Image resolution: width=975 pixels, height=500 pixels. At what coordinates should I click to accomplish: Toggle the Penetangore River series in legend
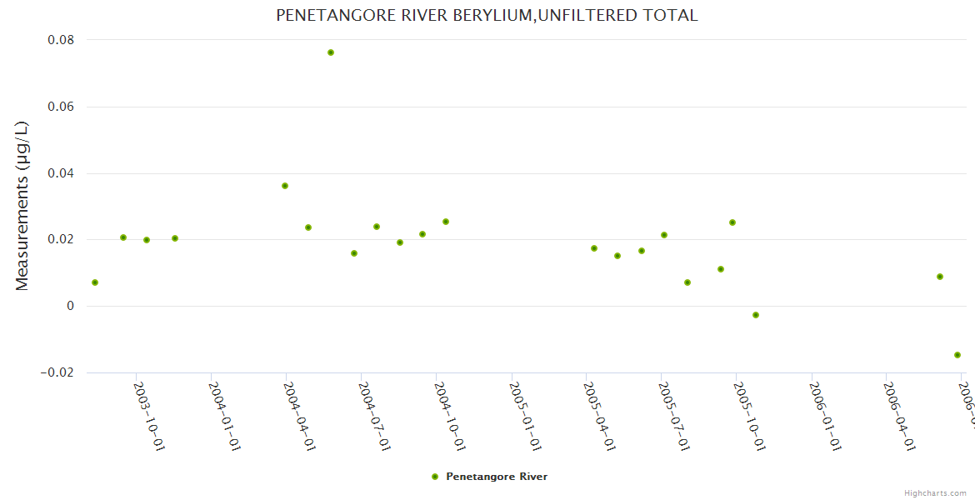[497, 477]
